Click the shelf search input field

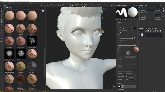[x=28, y=8]
